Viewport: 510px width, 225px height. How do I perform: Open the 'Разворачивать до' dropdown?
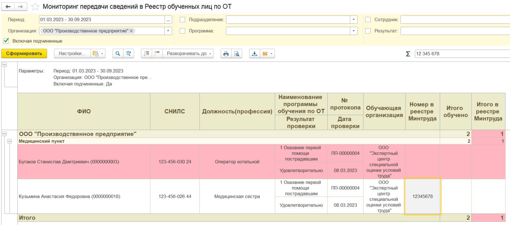click(190, 54)
